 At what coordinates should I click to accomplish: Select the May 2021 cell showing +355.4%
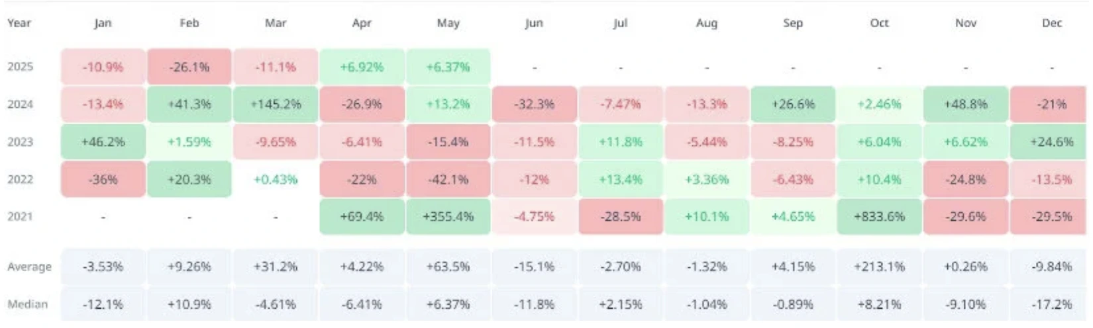point(448,217)
